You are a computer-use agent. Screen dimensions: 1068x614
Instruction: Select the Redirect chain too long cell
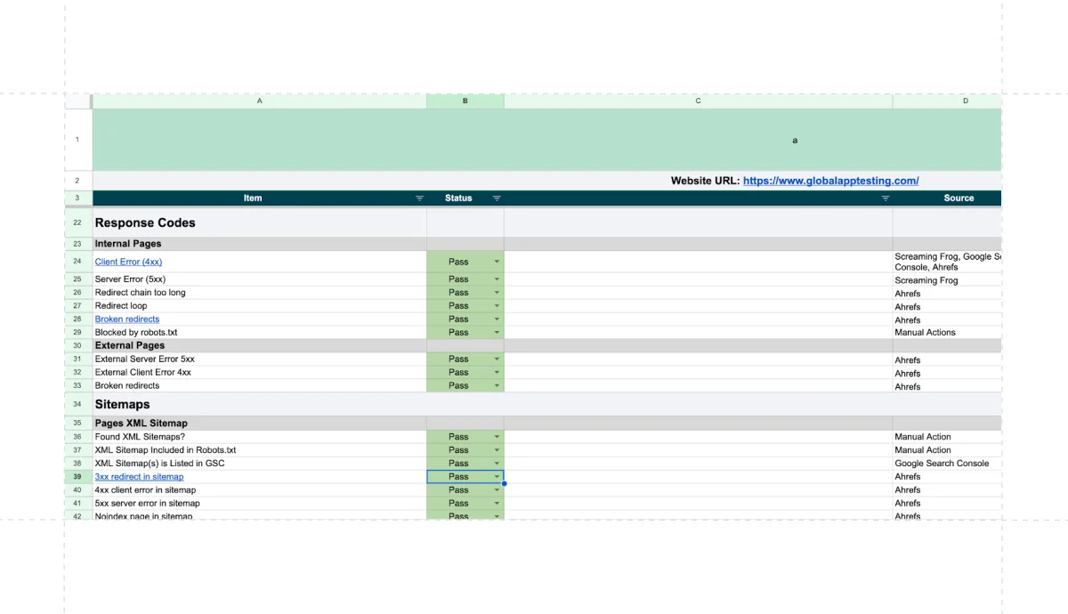point(260,293)
